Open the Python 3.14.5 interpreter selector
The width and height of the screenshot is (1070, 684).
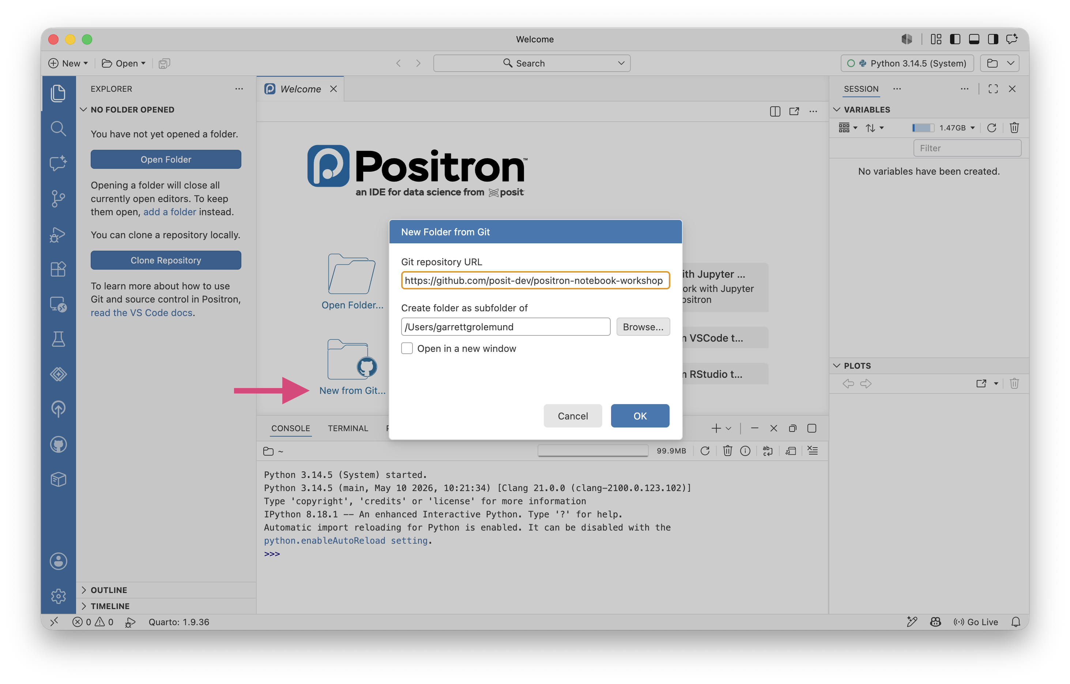(x=907, y=64)
